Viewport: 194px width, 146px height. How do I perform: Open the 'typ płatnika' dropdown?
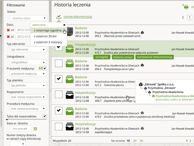[x=28, y=86]
